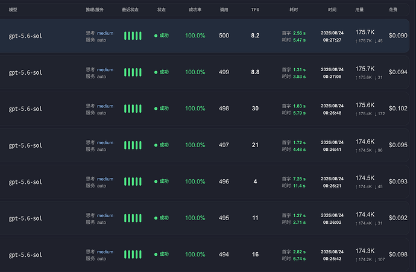The height and width of the screenshot is (272, 416).
Task: Click the 调用 column header
Action: coord(224,10)
